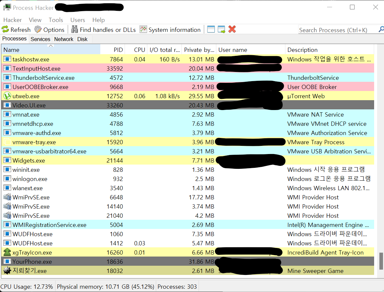Image resolution: width=384 pixels, height=292 pixels.
Task: Select the vmware-authd.exe process
Action: point(188,133)
